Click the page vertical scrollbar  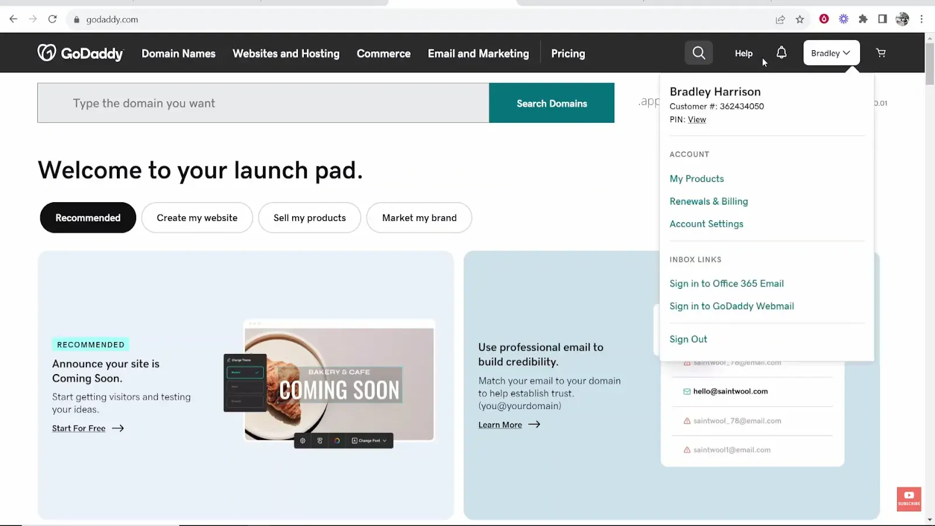pos(930,64)
